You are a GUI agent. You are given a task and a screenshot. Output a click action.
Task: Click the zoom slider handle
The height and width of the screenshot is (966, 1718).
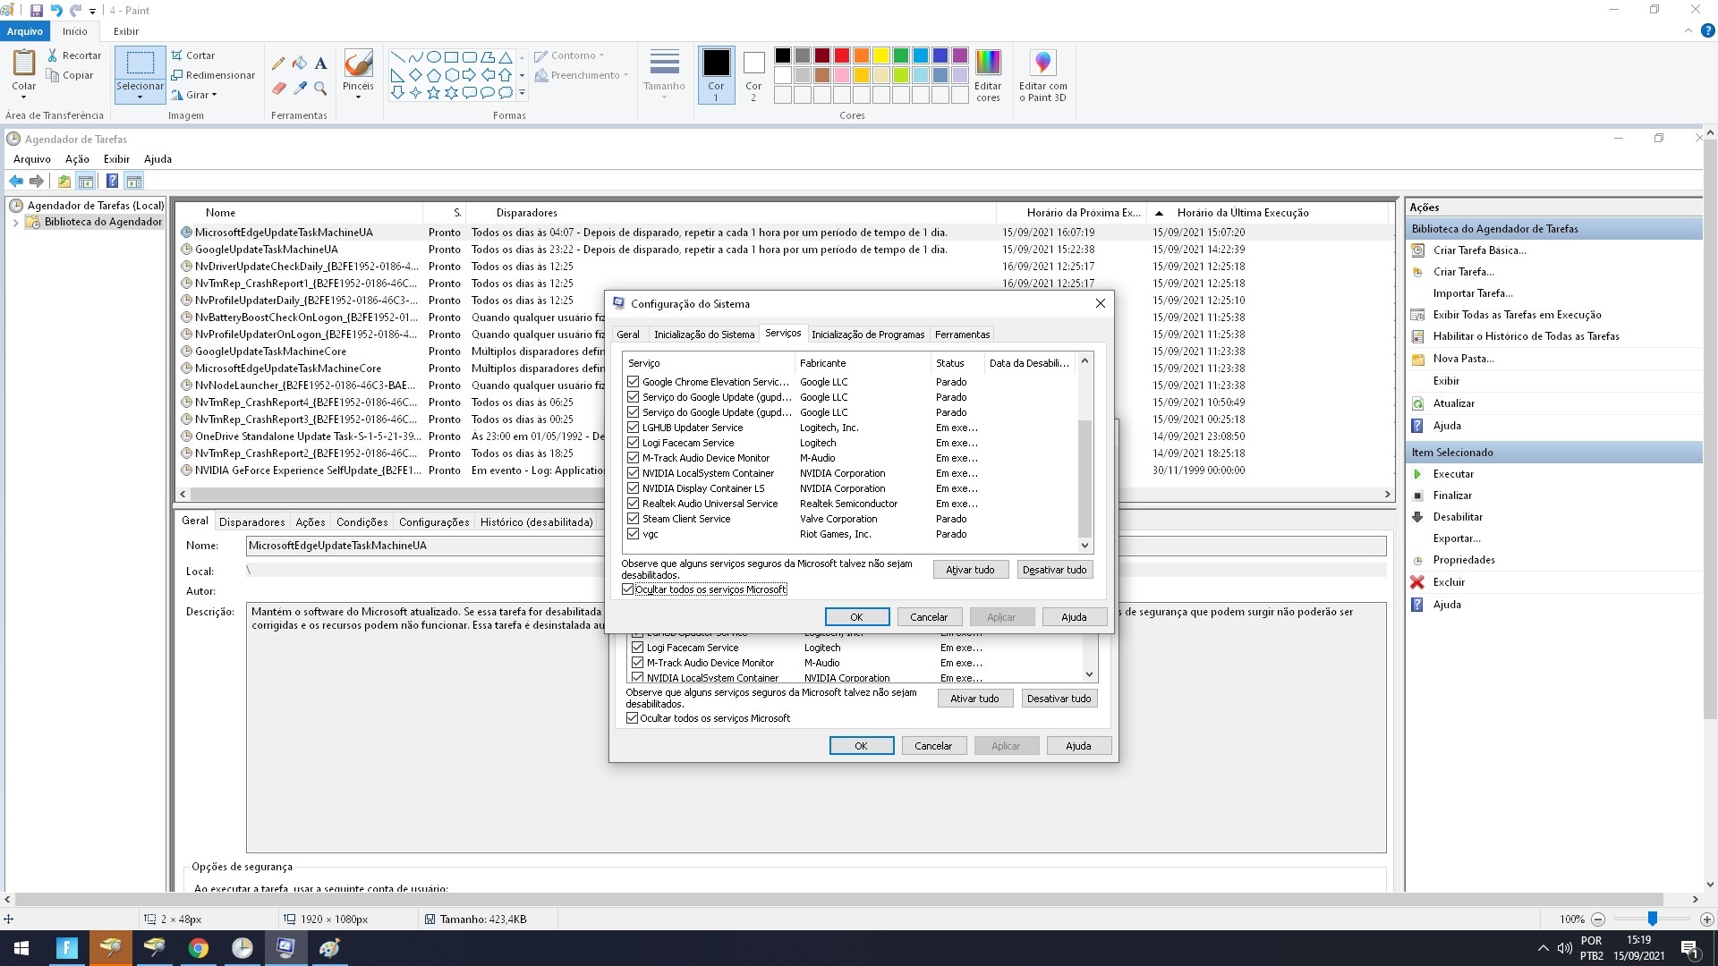pos(1652,919)
